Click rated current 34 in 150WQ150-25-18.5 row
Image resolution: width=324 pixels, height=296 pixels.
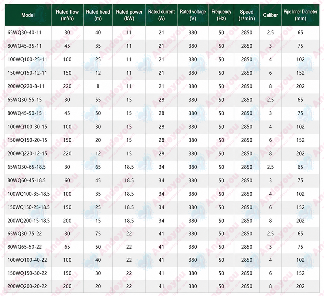point(161,207)
